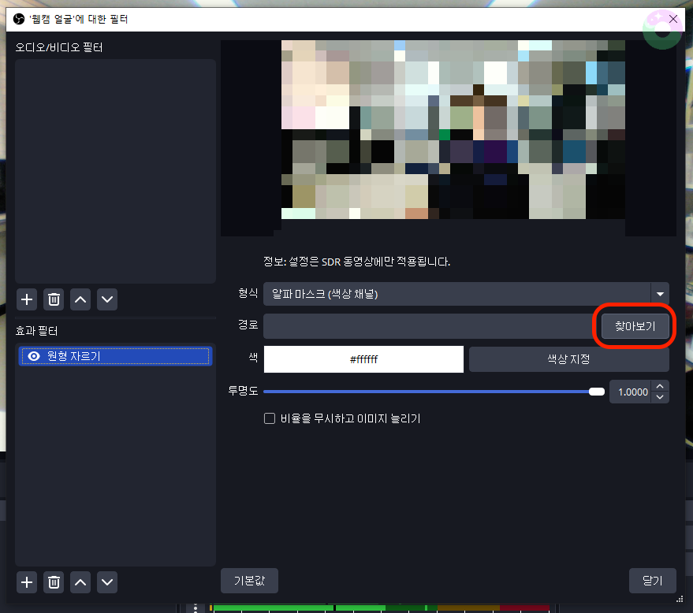Close the filter dialog window
The width and height of the screenshot is (693, 613).
coord(673,19)
